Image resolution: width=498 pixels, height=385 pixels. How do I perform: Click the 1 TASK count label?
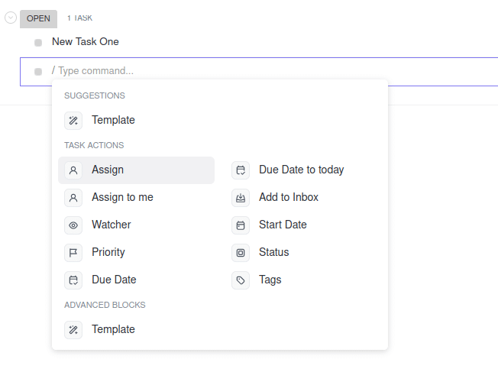[x=79, y=18]
